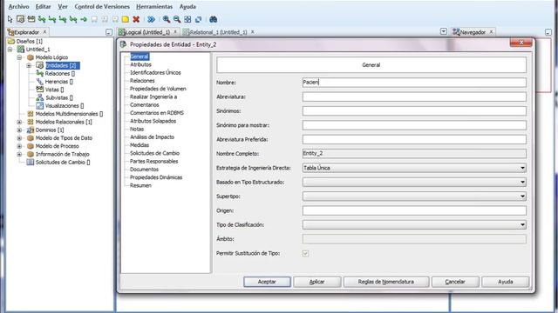The image size is (558, 313).
Task: Open the Editar menu
Action: [x=43, y=6]
